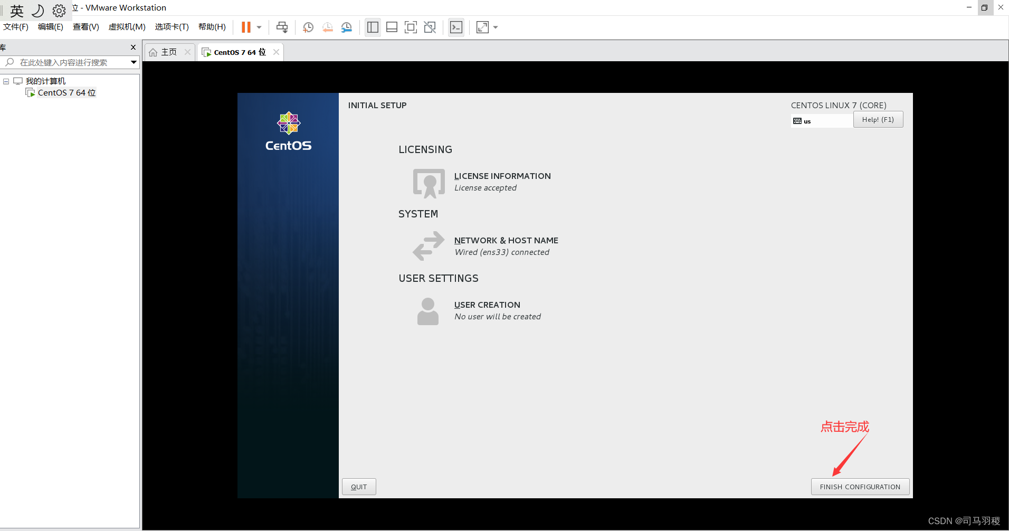Open the library search filter dropdown
Viewport: 1009px width, 531px height.
pyautogui.click(x=134, y=62)
